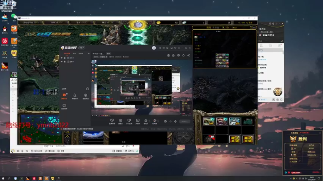Viewport: 323px width, 181px height.
Task: Open the WeChat desktop icon
Action: click(14, 16)
